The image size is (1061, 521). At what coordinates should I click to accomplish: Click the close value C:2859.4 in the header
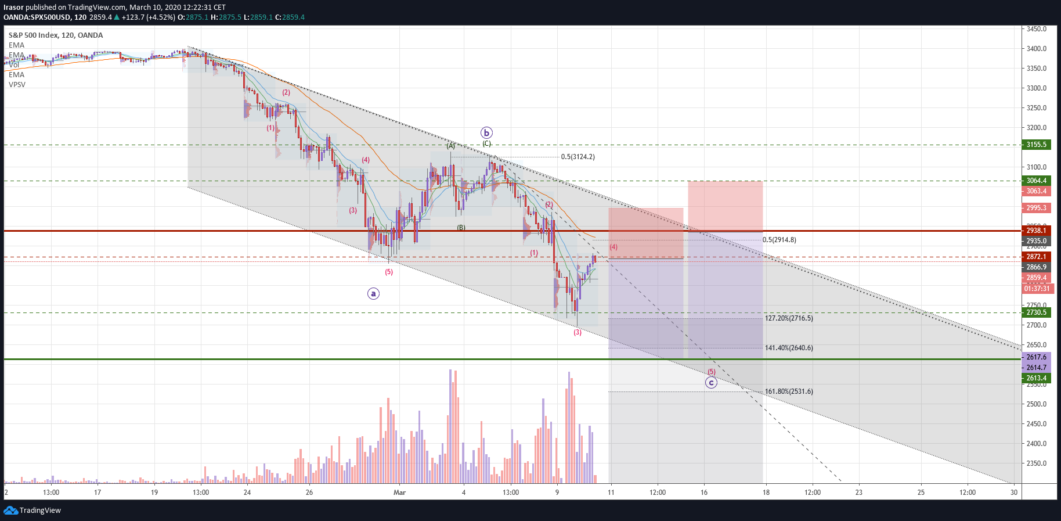290,17
